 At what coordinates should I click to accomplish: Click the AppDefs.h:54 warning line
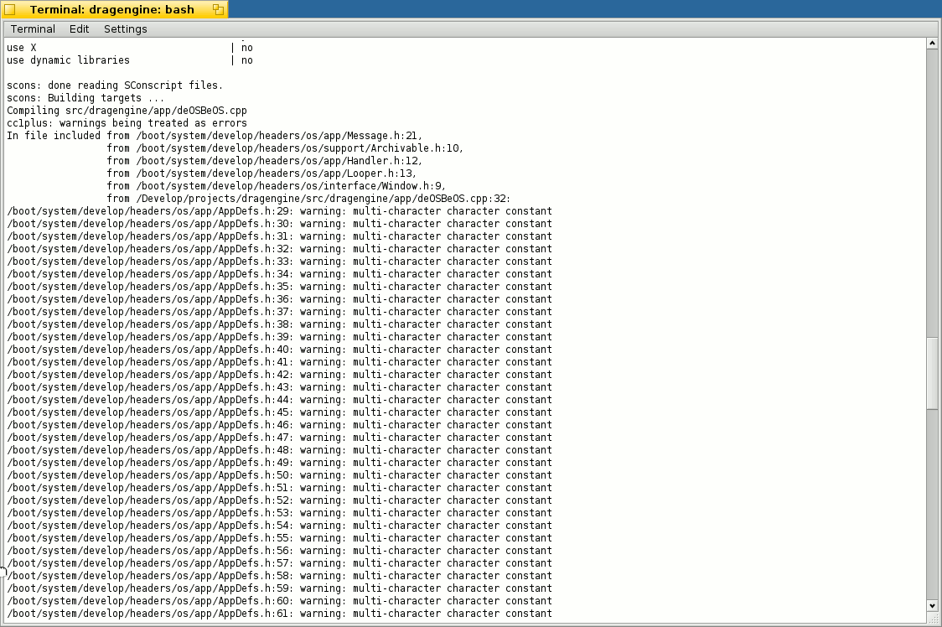pos(279,526)
